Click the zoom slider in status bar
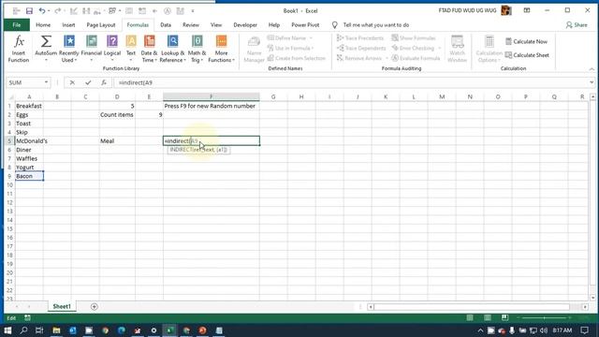Image resolution: width=599 pixels, height=337 pixels. click(x=544, y=318)
